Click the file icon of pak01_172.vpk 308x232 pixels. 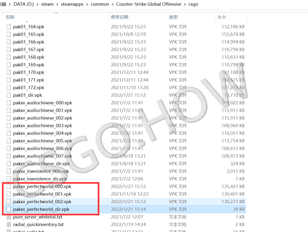click(x=9, y=88)
